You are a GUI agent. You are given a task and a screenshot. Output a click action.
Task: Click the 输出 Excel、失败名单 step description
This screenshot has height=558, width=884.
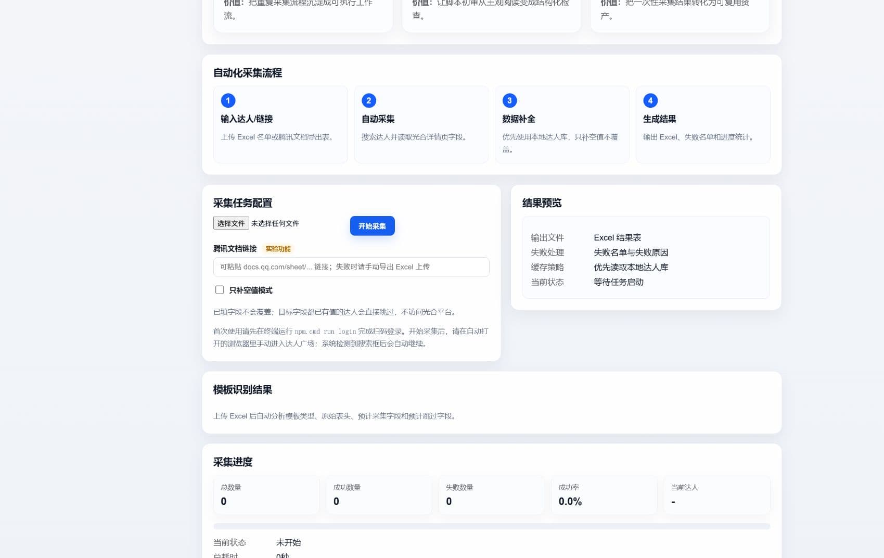click(x=700, y=137)
